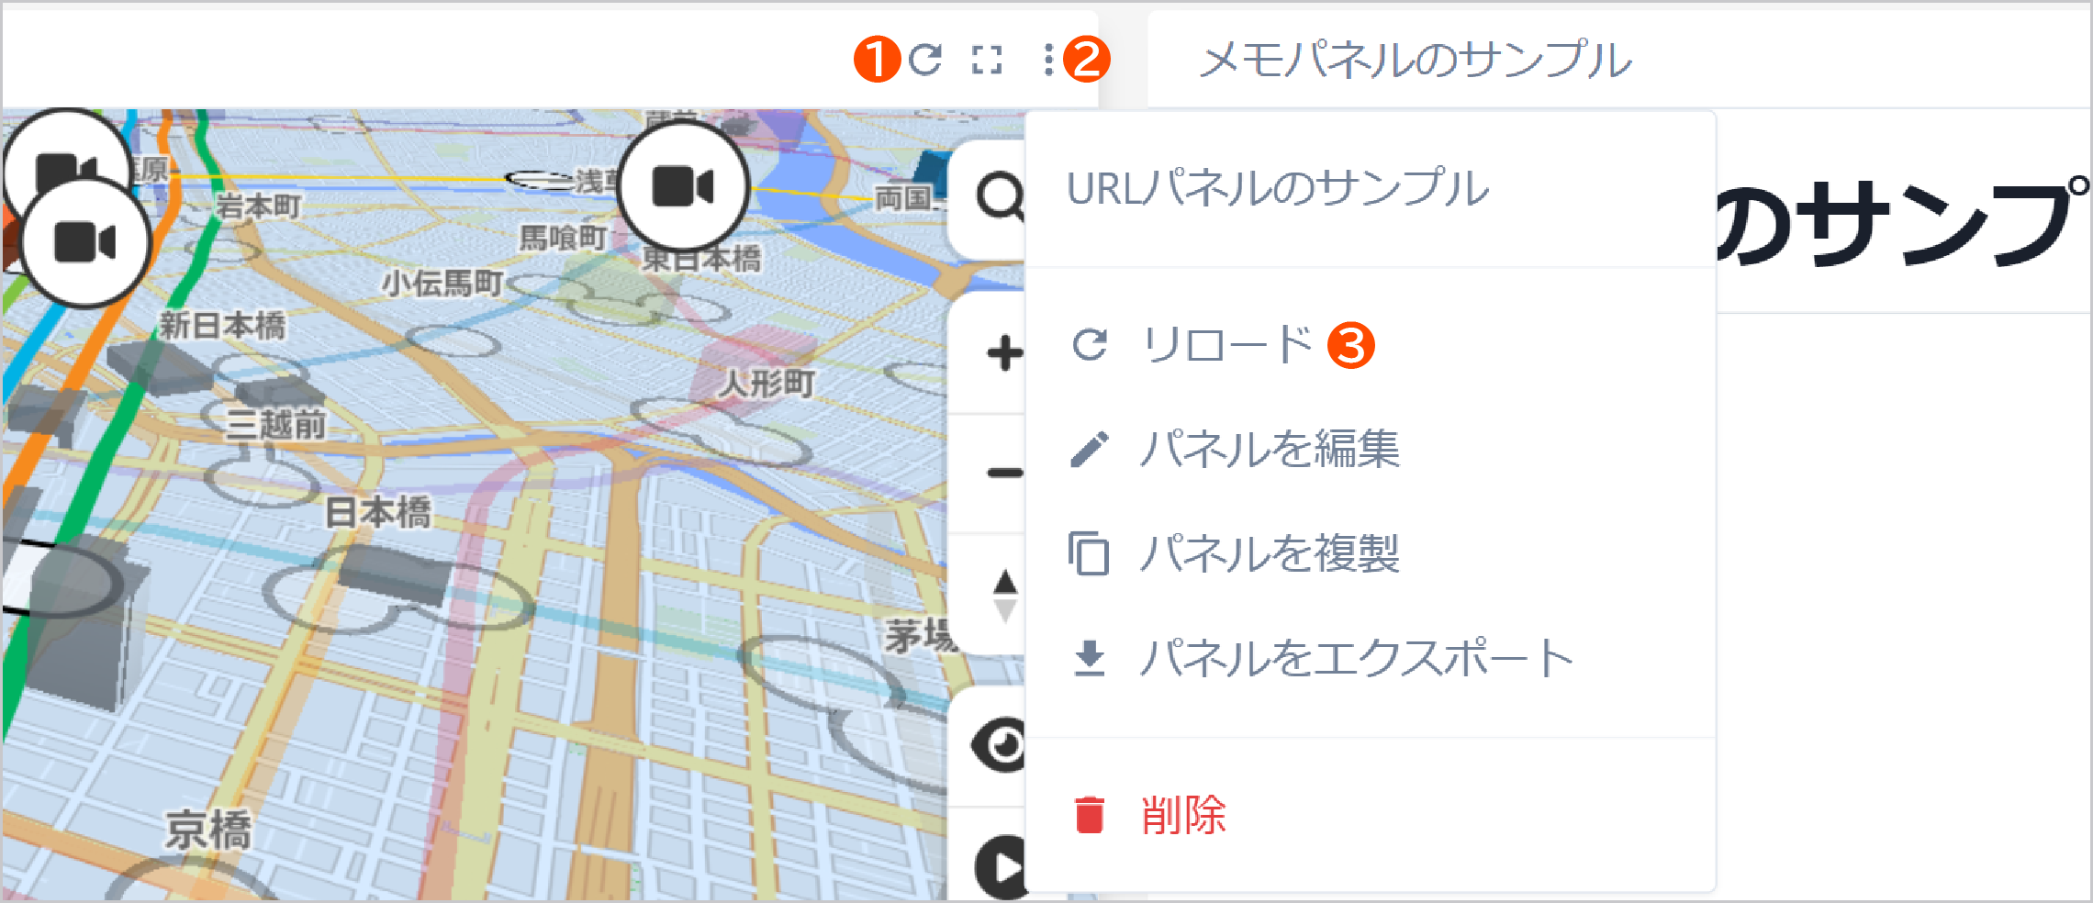2093x903 pixels.
Task: Click the reload icon in the panel header
Action: coord(925,60)
